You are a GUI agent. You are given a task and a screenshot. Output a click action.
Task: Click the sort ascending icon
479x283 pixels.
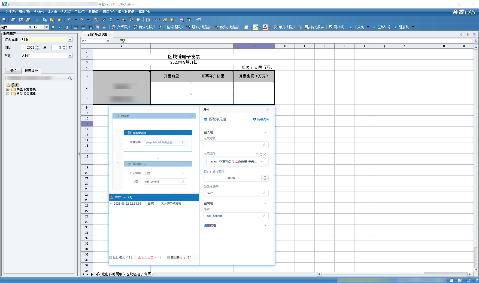pyautogui.click(x=124, y=20)
